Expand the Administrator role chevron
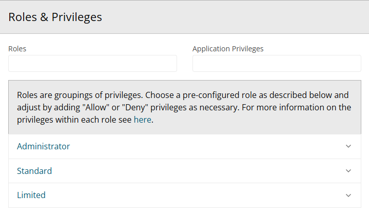369x215 pixels. pos(348,146)
